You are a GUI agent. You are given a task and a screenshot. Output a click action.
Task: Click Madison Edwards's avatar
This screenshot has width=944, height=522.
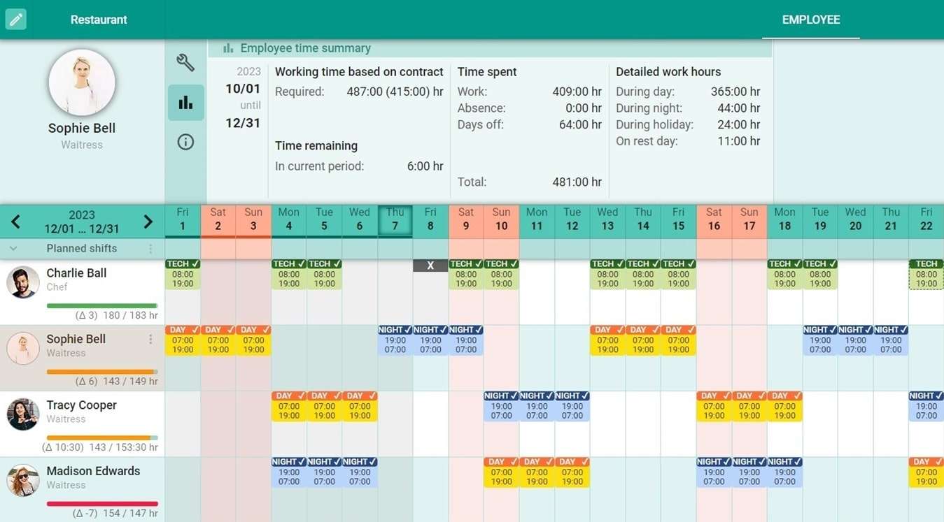click(22, 480)
